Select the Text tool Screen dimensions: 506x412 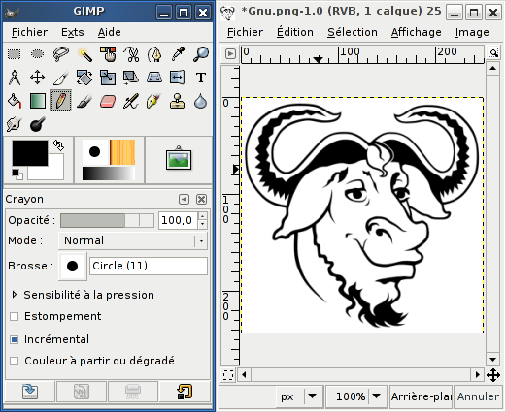click(201, 78)
